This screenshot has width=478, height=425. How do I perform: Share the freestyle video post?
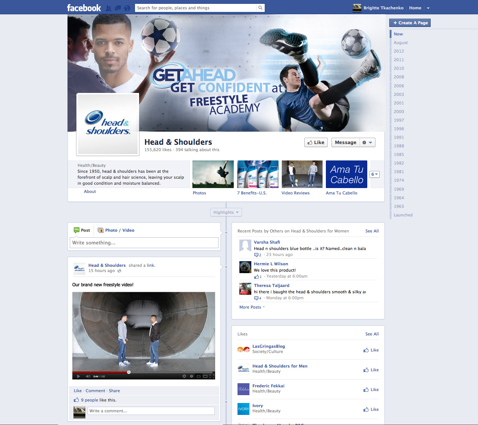coord(114,391)
